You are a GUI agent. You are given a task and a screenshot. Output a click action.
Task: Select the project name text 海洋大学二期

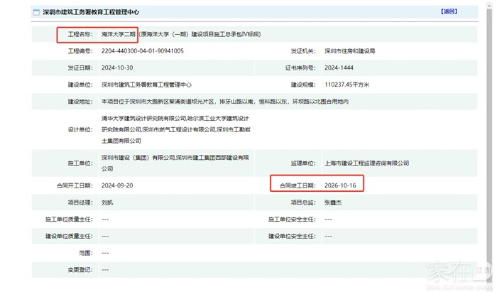pyautogui.click(x=116, y=34)
